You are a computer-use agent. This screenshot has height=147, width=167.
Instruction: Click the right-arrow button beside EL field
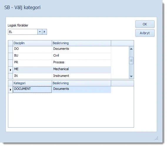(44, 32)
